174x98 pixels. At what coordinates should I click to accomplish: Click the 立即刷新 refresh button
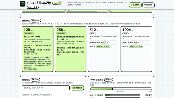[148, 5]
